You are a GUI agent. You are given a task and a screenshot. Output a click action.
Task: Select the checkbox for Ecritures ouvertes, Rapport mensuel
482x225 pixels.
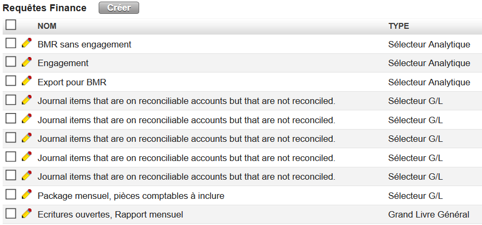coord(11,214)
